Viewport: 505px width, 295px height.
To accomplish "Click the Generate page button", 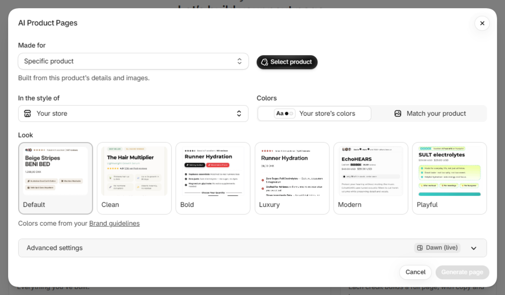I will point(462,272).
